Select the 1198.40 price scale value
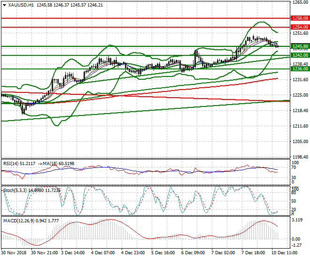Screen dimensions: 310x258 300,157
